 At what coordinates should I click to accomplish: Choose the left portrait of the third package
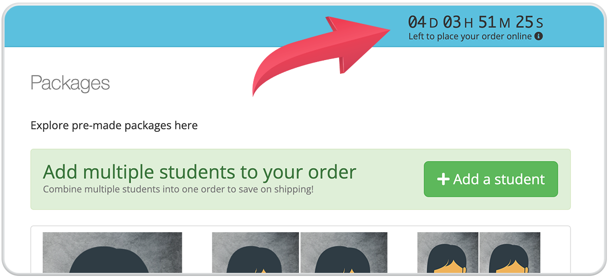pyautogui.click(x=448, y=253)
